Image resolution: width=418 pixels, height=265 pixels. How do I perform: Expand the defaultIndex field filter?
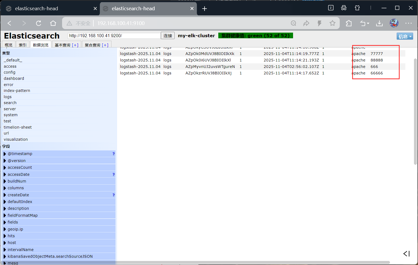point(59,202)
